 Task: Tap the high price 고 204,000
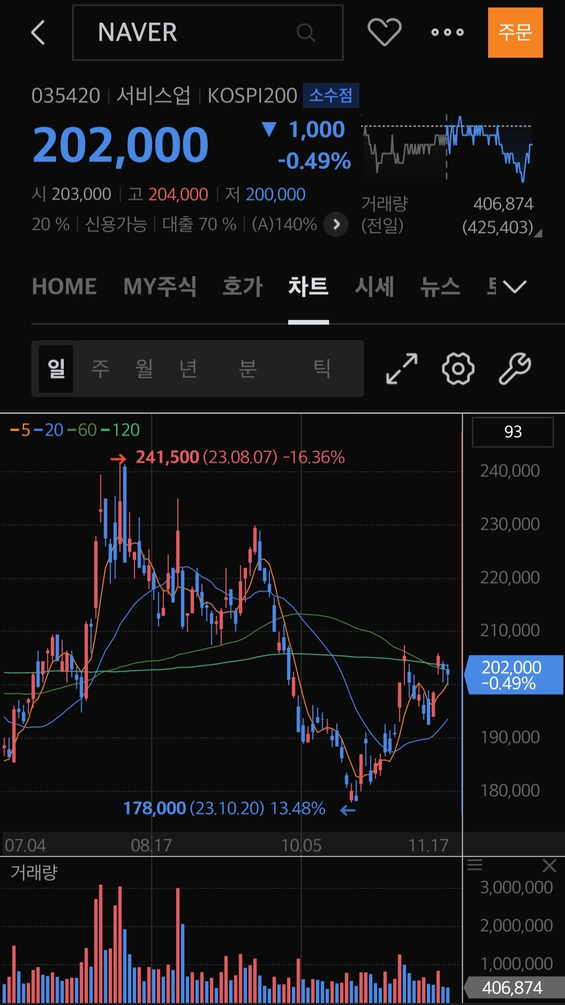pyautogui.click(x=168, y=195)
